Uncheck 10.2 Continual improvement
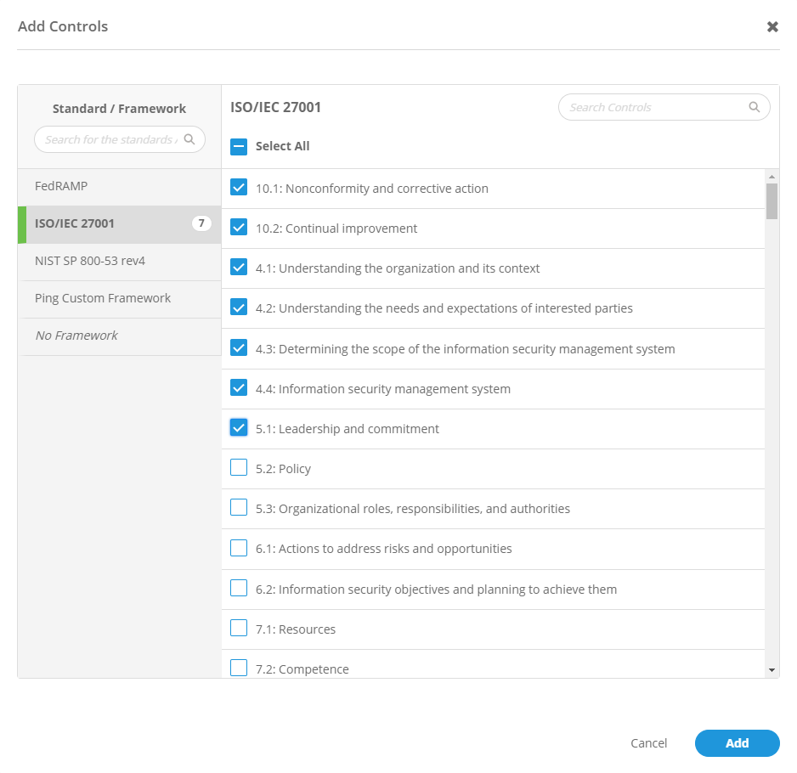This screenshot has width=797, height=773. [x=239, y=228]
